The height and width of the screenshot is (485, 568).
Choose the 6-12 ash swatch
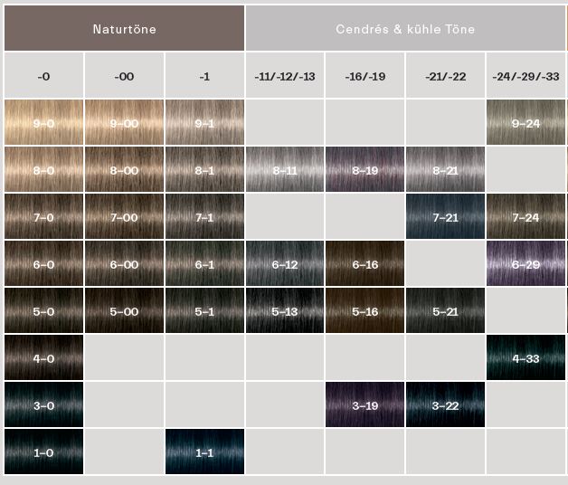[x=284, y=263]
